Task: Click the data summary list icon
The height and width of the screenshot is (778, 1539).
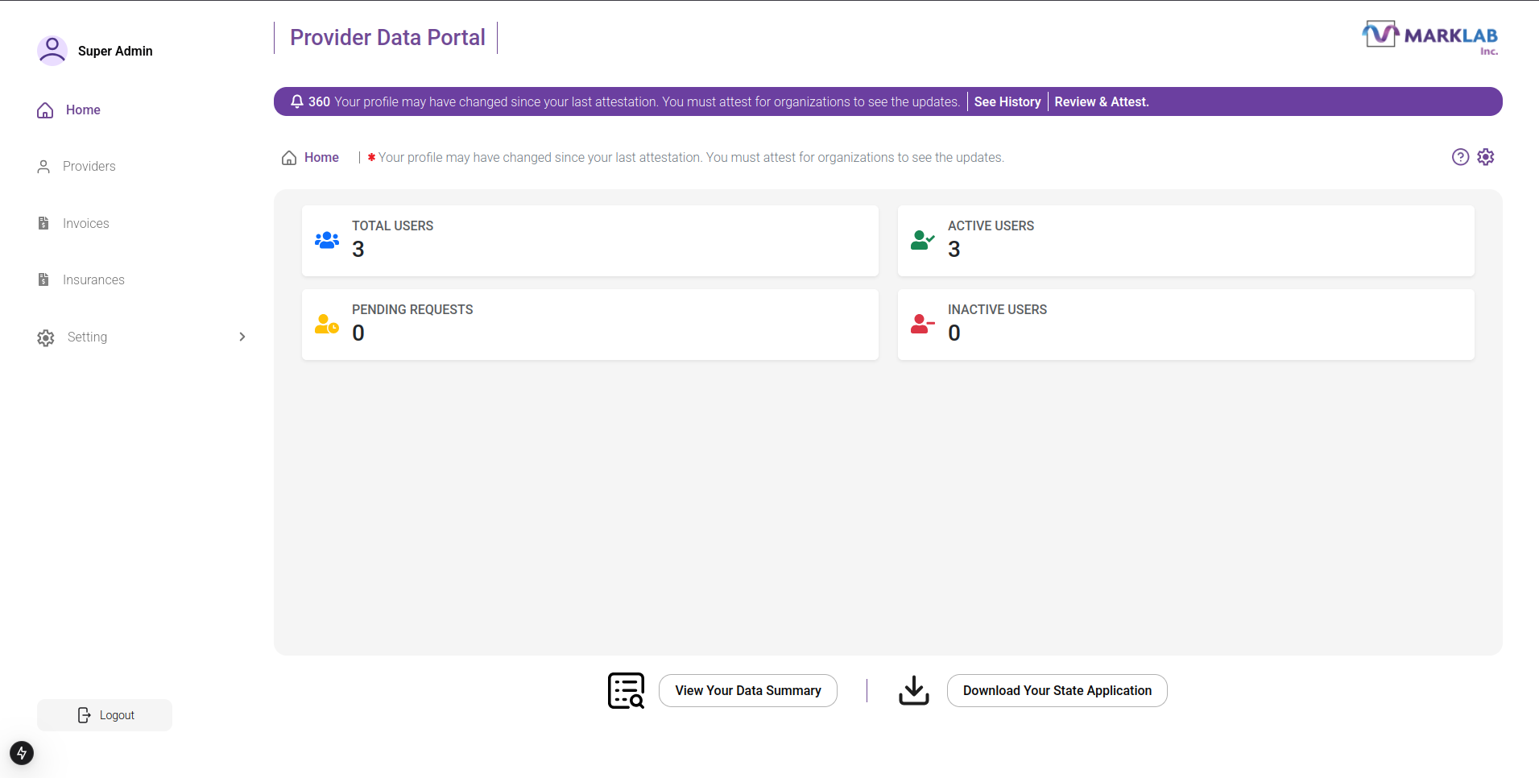Action: pos(626,690)
